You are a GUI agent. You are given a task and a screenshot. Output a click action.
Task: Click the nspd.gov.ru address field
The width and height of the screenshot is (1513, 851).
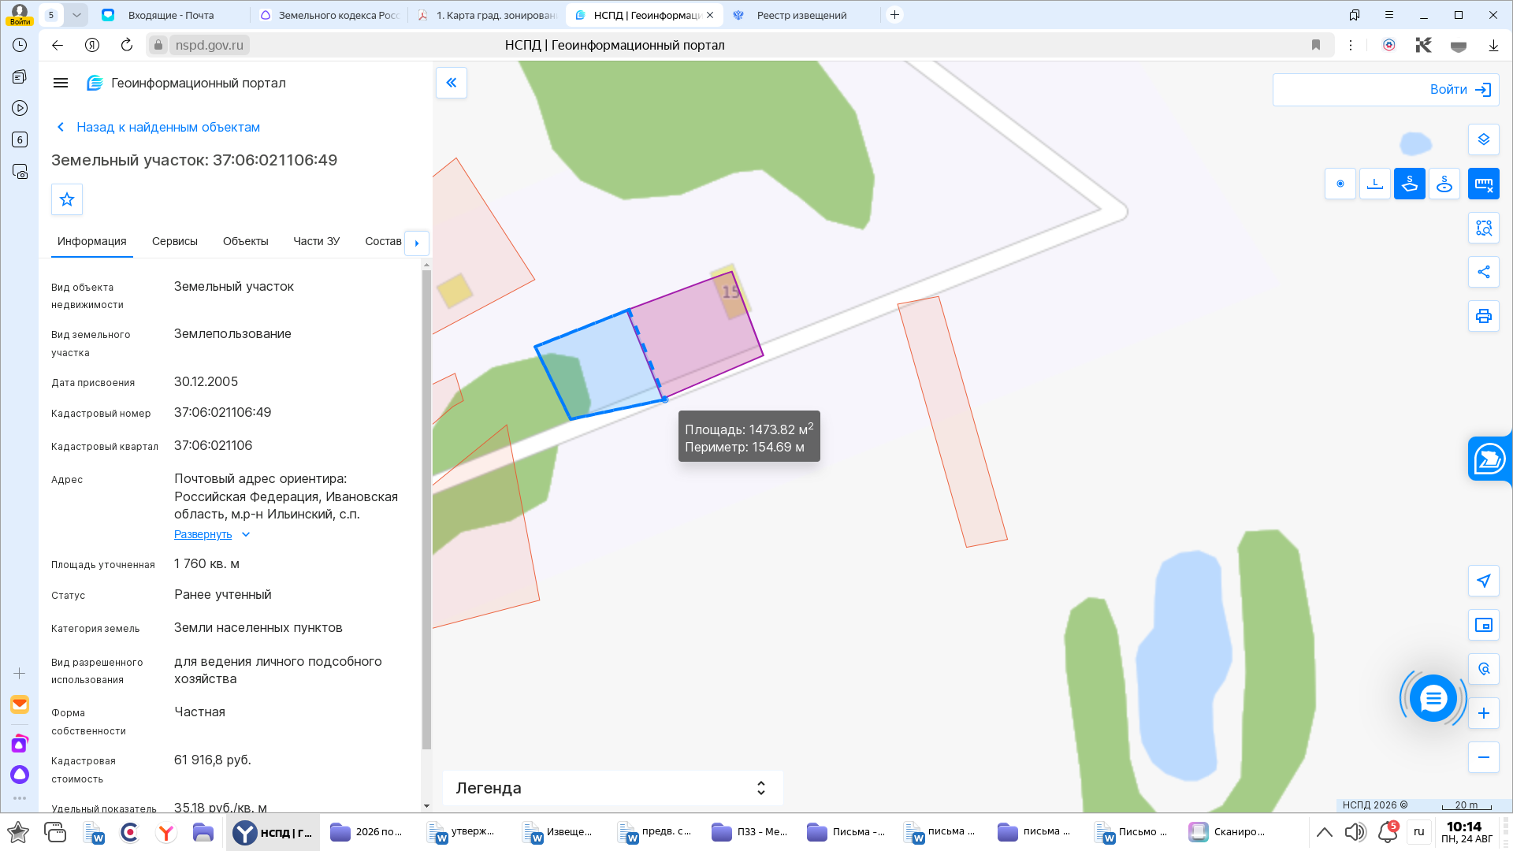(210, 45)
